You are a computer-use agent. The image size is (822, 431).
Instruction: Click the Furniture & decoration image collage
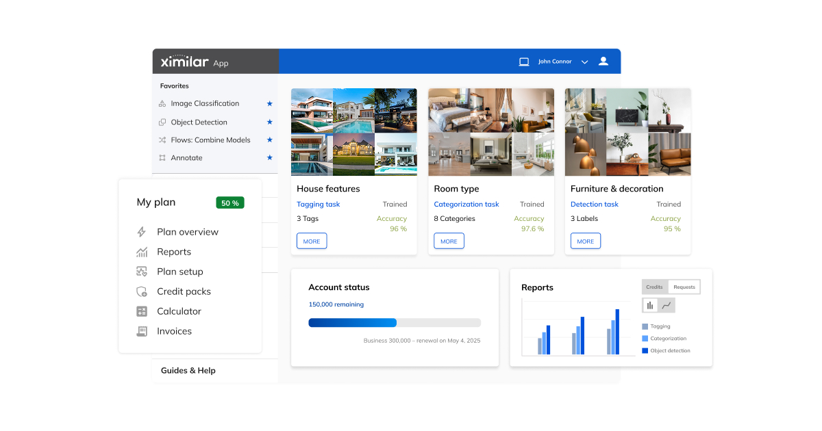point(628,132)
